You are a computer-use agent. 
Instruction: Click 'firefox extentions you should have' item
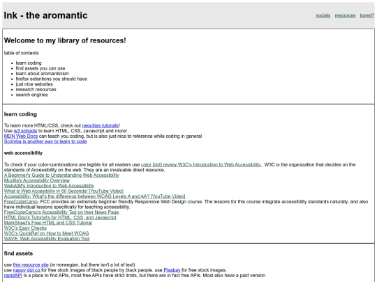(52, 79)
